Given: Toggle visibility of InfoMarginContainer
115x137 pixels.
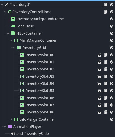Looking at the screenshot, I should [x=112, y=119].
